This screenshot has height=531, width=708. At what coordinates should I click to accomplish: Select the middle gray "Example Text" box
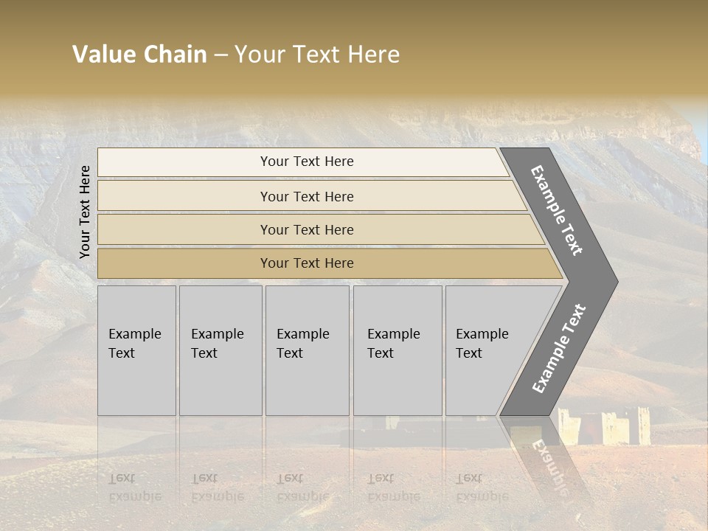[307, 350]
